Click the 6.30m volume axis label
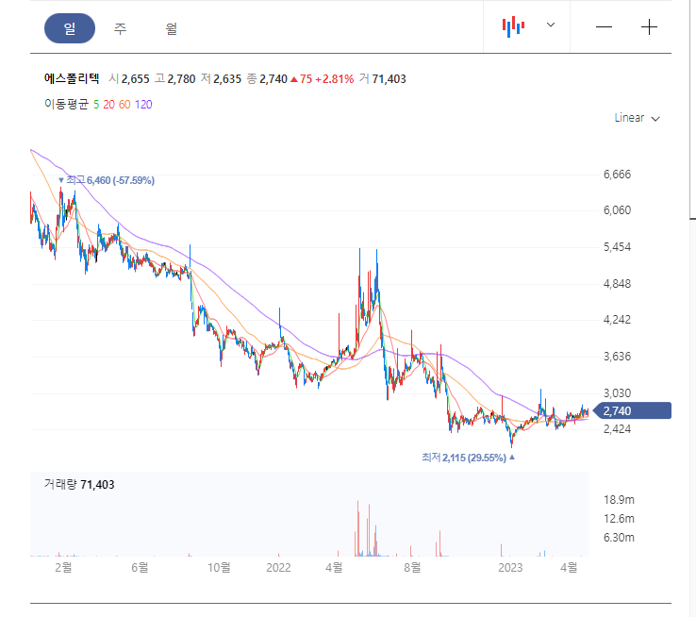Screen dimensions: 696x617 click(619, 538)
